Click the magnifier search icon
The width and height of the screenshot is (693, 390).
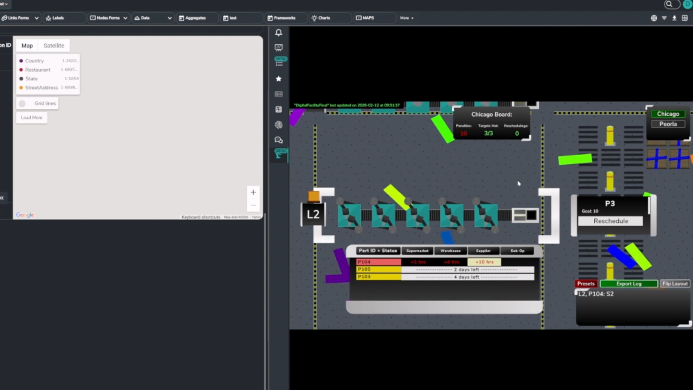tap(669, 4)
